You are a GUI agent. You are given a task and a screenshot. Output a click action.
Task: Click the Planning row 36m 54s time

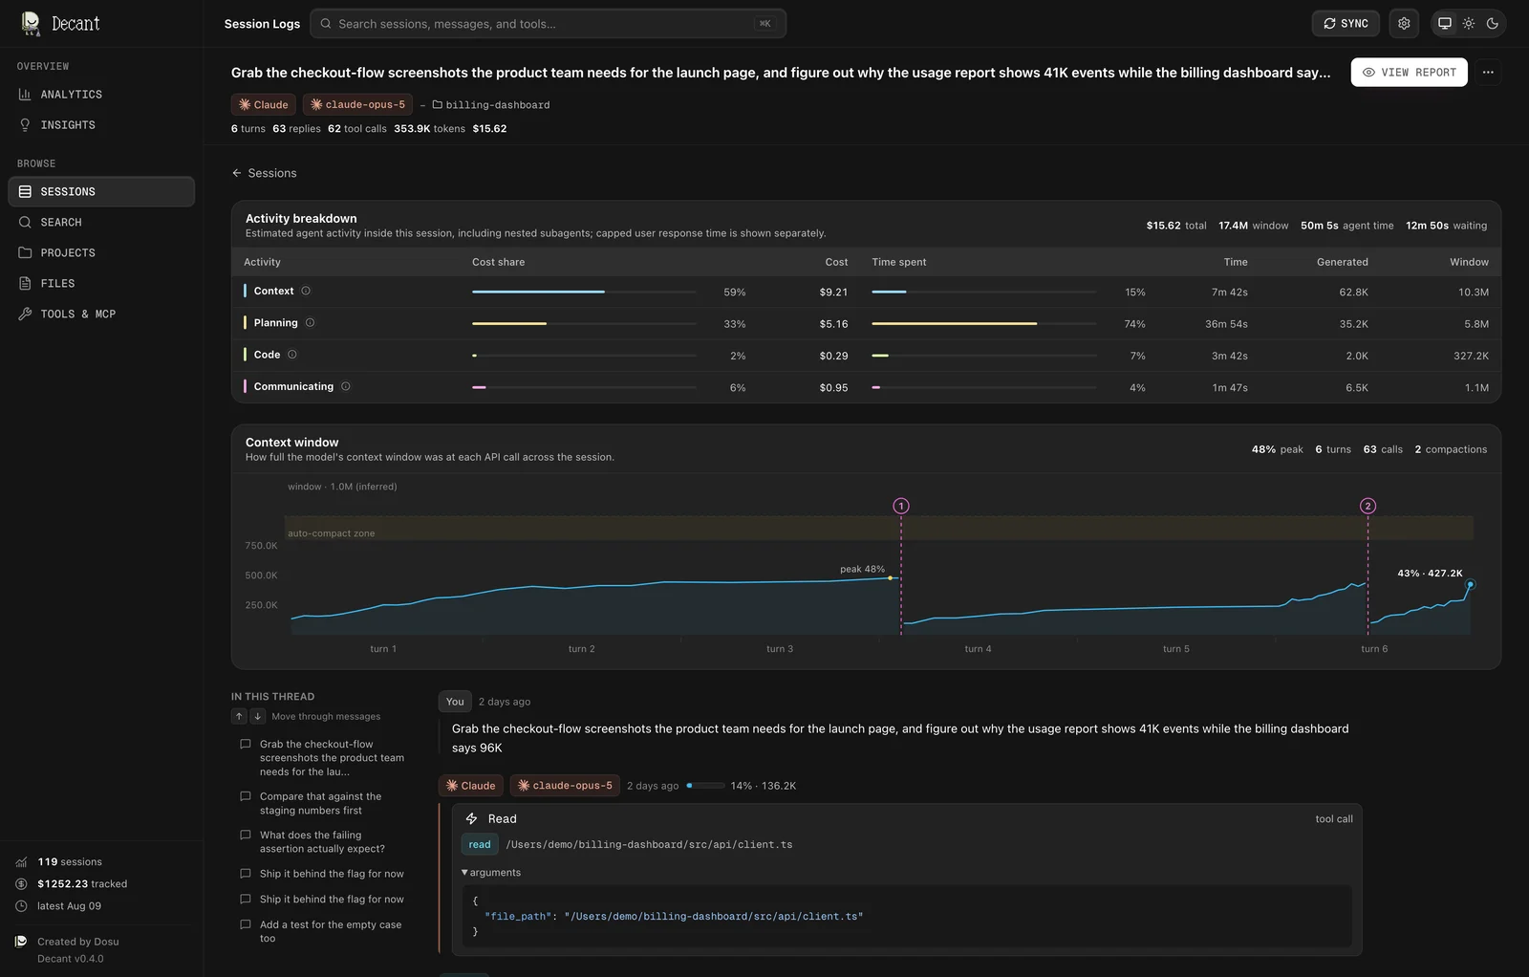[1226, 324]
